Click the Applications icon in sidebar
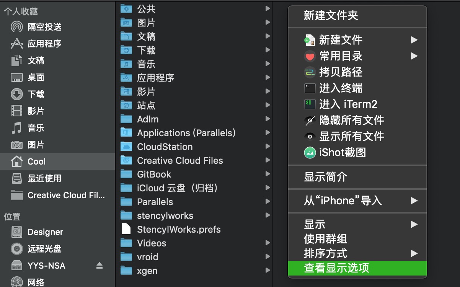Screen dimensions: 460x287 click(16, 44)
